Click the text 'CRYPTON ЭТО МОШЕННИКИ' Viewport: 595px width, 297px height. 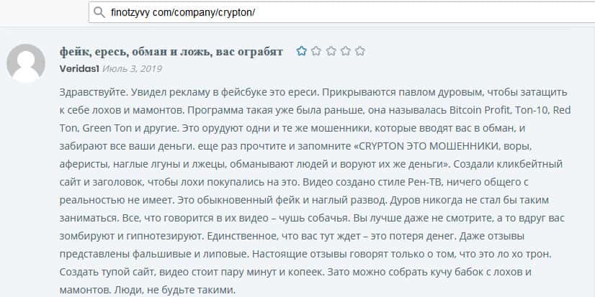pyautogui.click(x=429, y=147)
